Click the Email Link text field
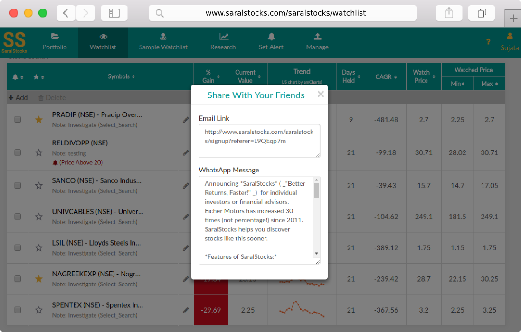 tap(259, 141)
